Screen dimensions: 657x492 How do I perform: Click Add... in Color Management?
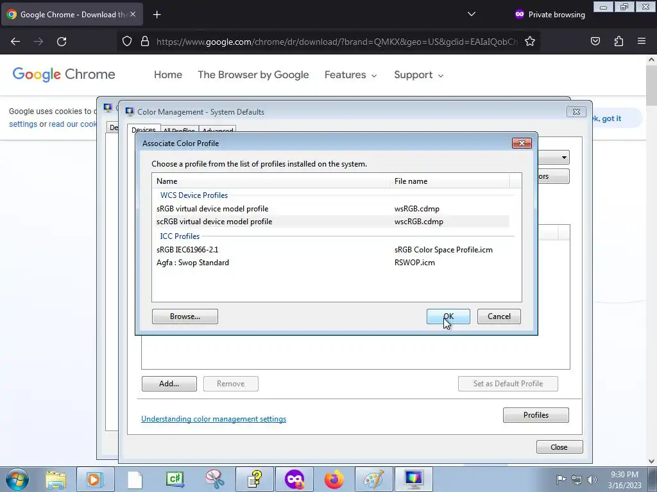tap(169, 384)
